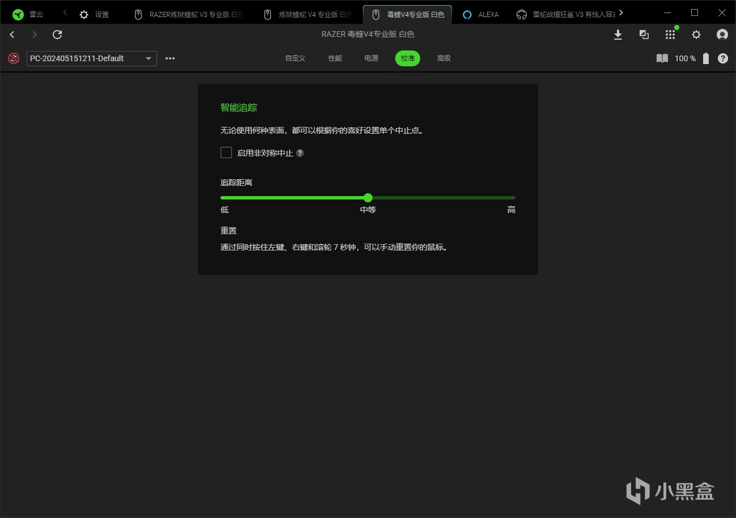
Task: Click the 100 % battery percentage text
Action: pyautogui.click(x=685, y=58)
